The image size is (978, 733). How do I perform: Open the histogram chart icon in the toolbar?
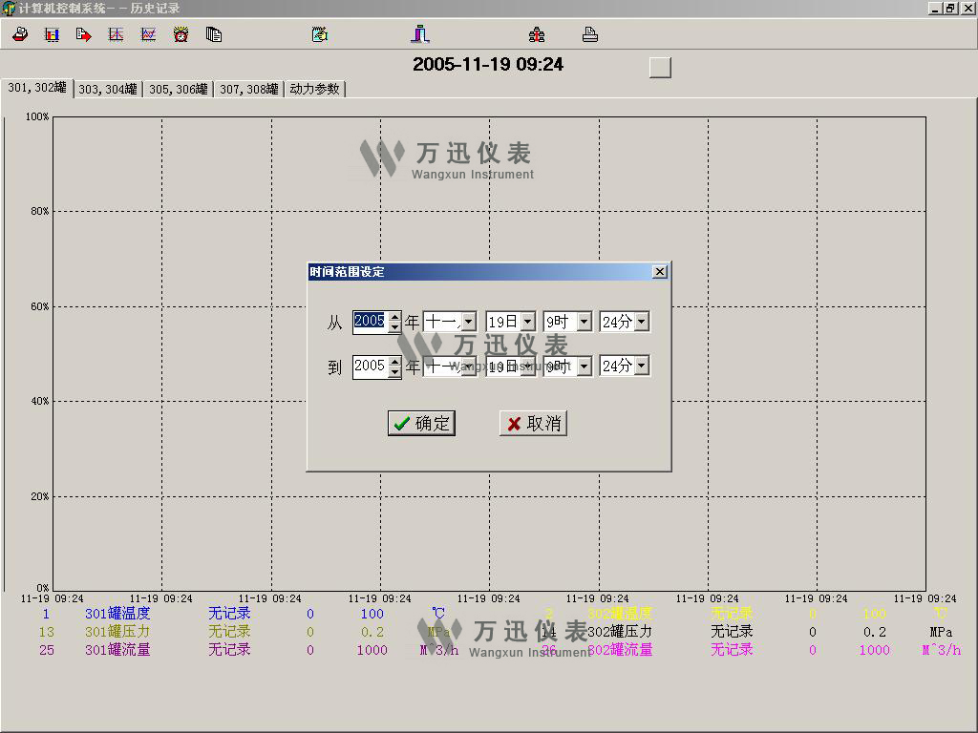point(51,34)
